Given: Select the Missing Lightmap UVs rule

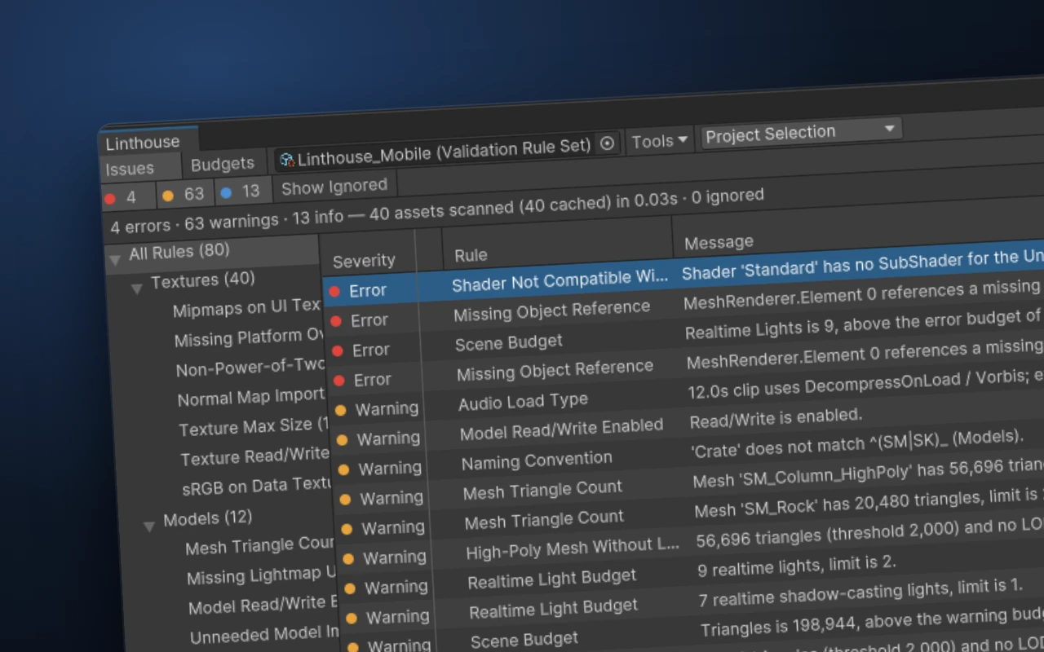Looking at the screenshot, I should [262, 575].
